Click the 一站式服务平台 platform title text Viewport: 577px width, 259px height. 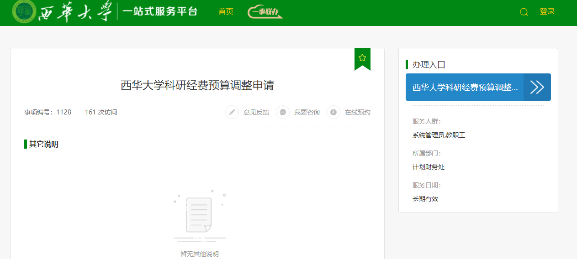[x=160, y=12]
